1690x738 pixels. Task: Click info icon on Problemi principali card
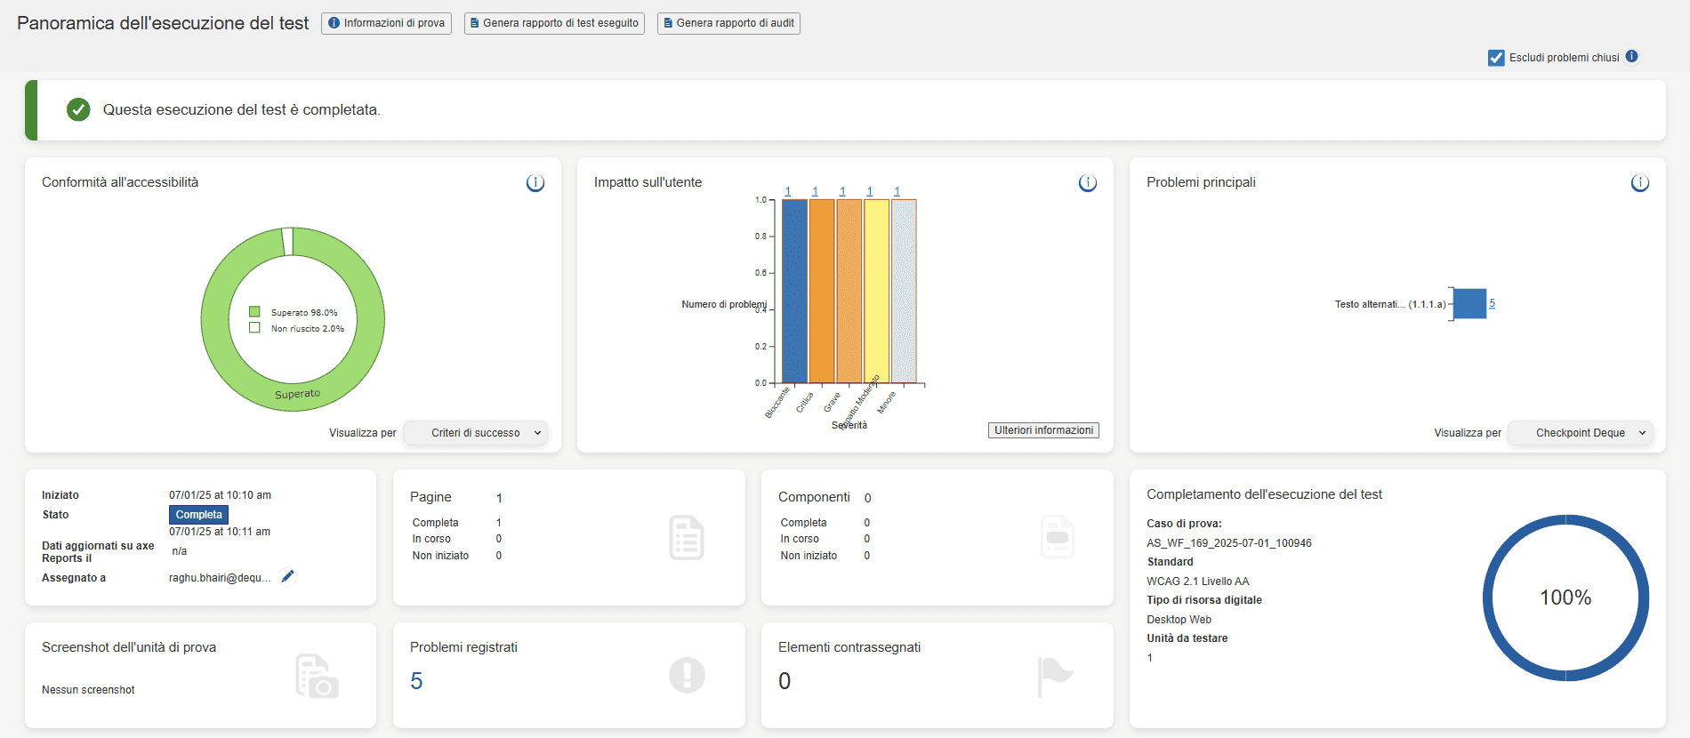point(1640,183)
